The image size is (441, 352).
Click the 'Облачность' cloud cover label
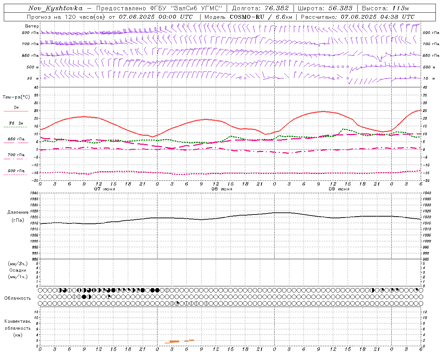click(18, 298)
